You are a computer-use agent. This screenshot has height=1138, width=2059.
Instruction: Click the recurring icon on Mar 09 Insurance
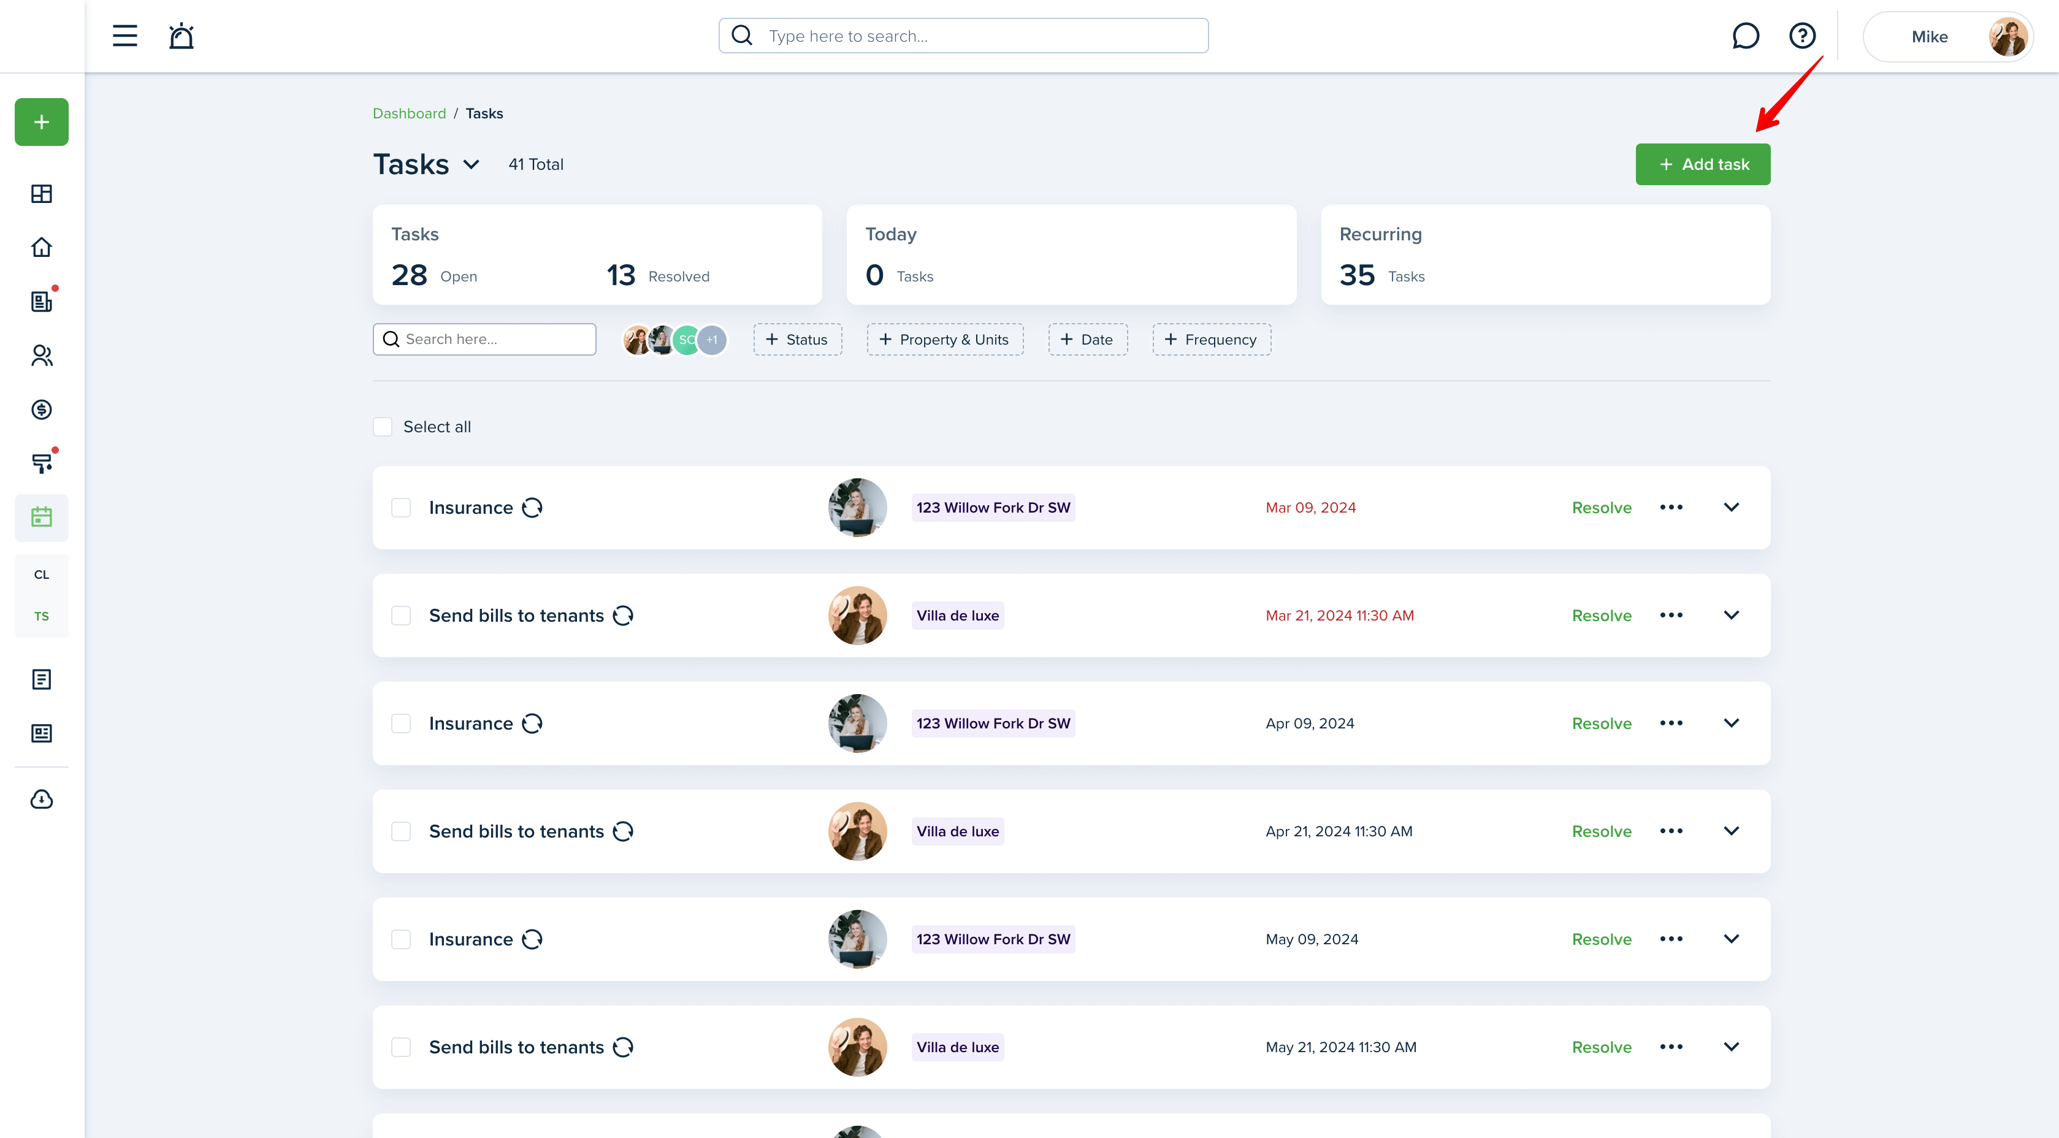[532, 508]
